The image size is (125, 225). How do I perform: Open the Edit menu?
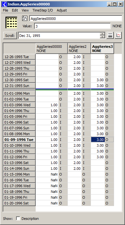(15, 10)
